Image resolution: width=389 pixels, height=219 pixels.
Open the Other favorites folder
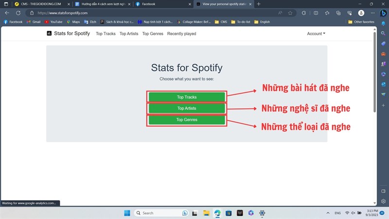click(361, 22)
